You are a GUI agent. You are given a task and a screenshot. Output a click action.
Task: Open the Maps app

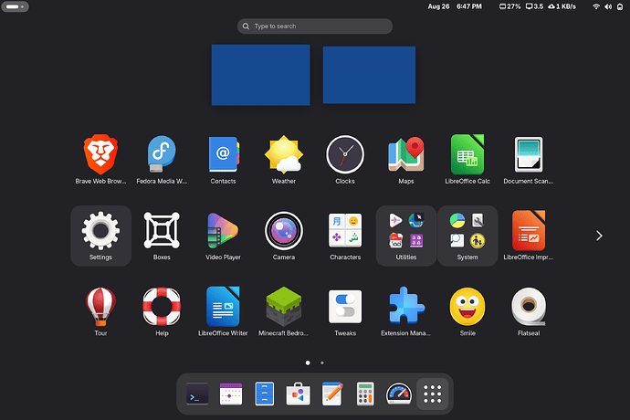406,160
